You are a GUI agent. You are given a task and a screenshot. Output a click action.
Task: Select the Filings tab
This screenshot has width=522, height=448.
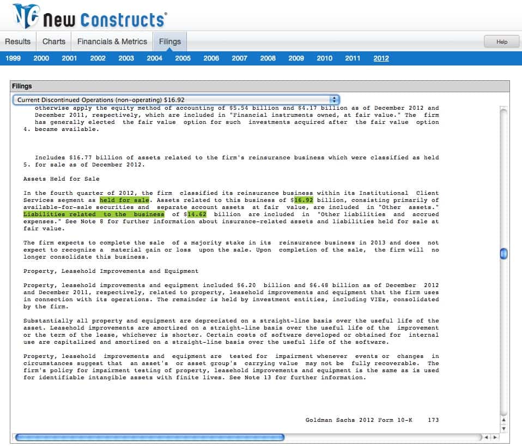tap(170, 41)
